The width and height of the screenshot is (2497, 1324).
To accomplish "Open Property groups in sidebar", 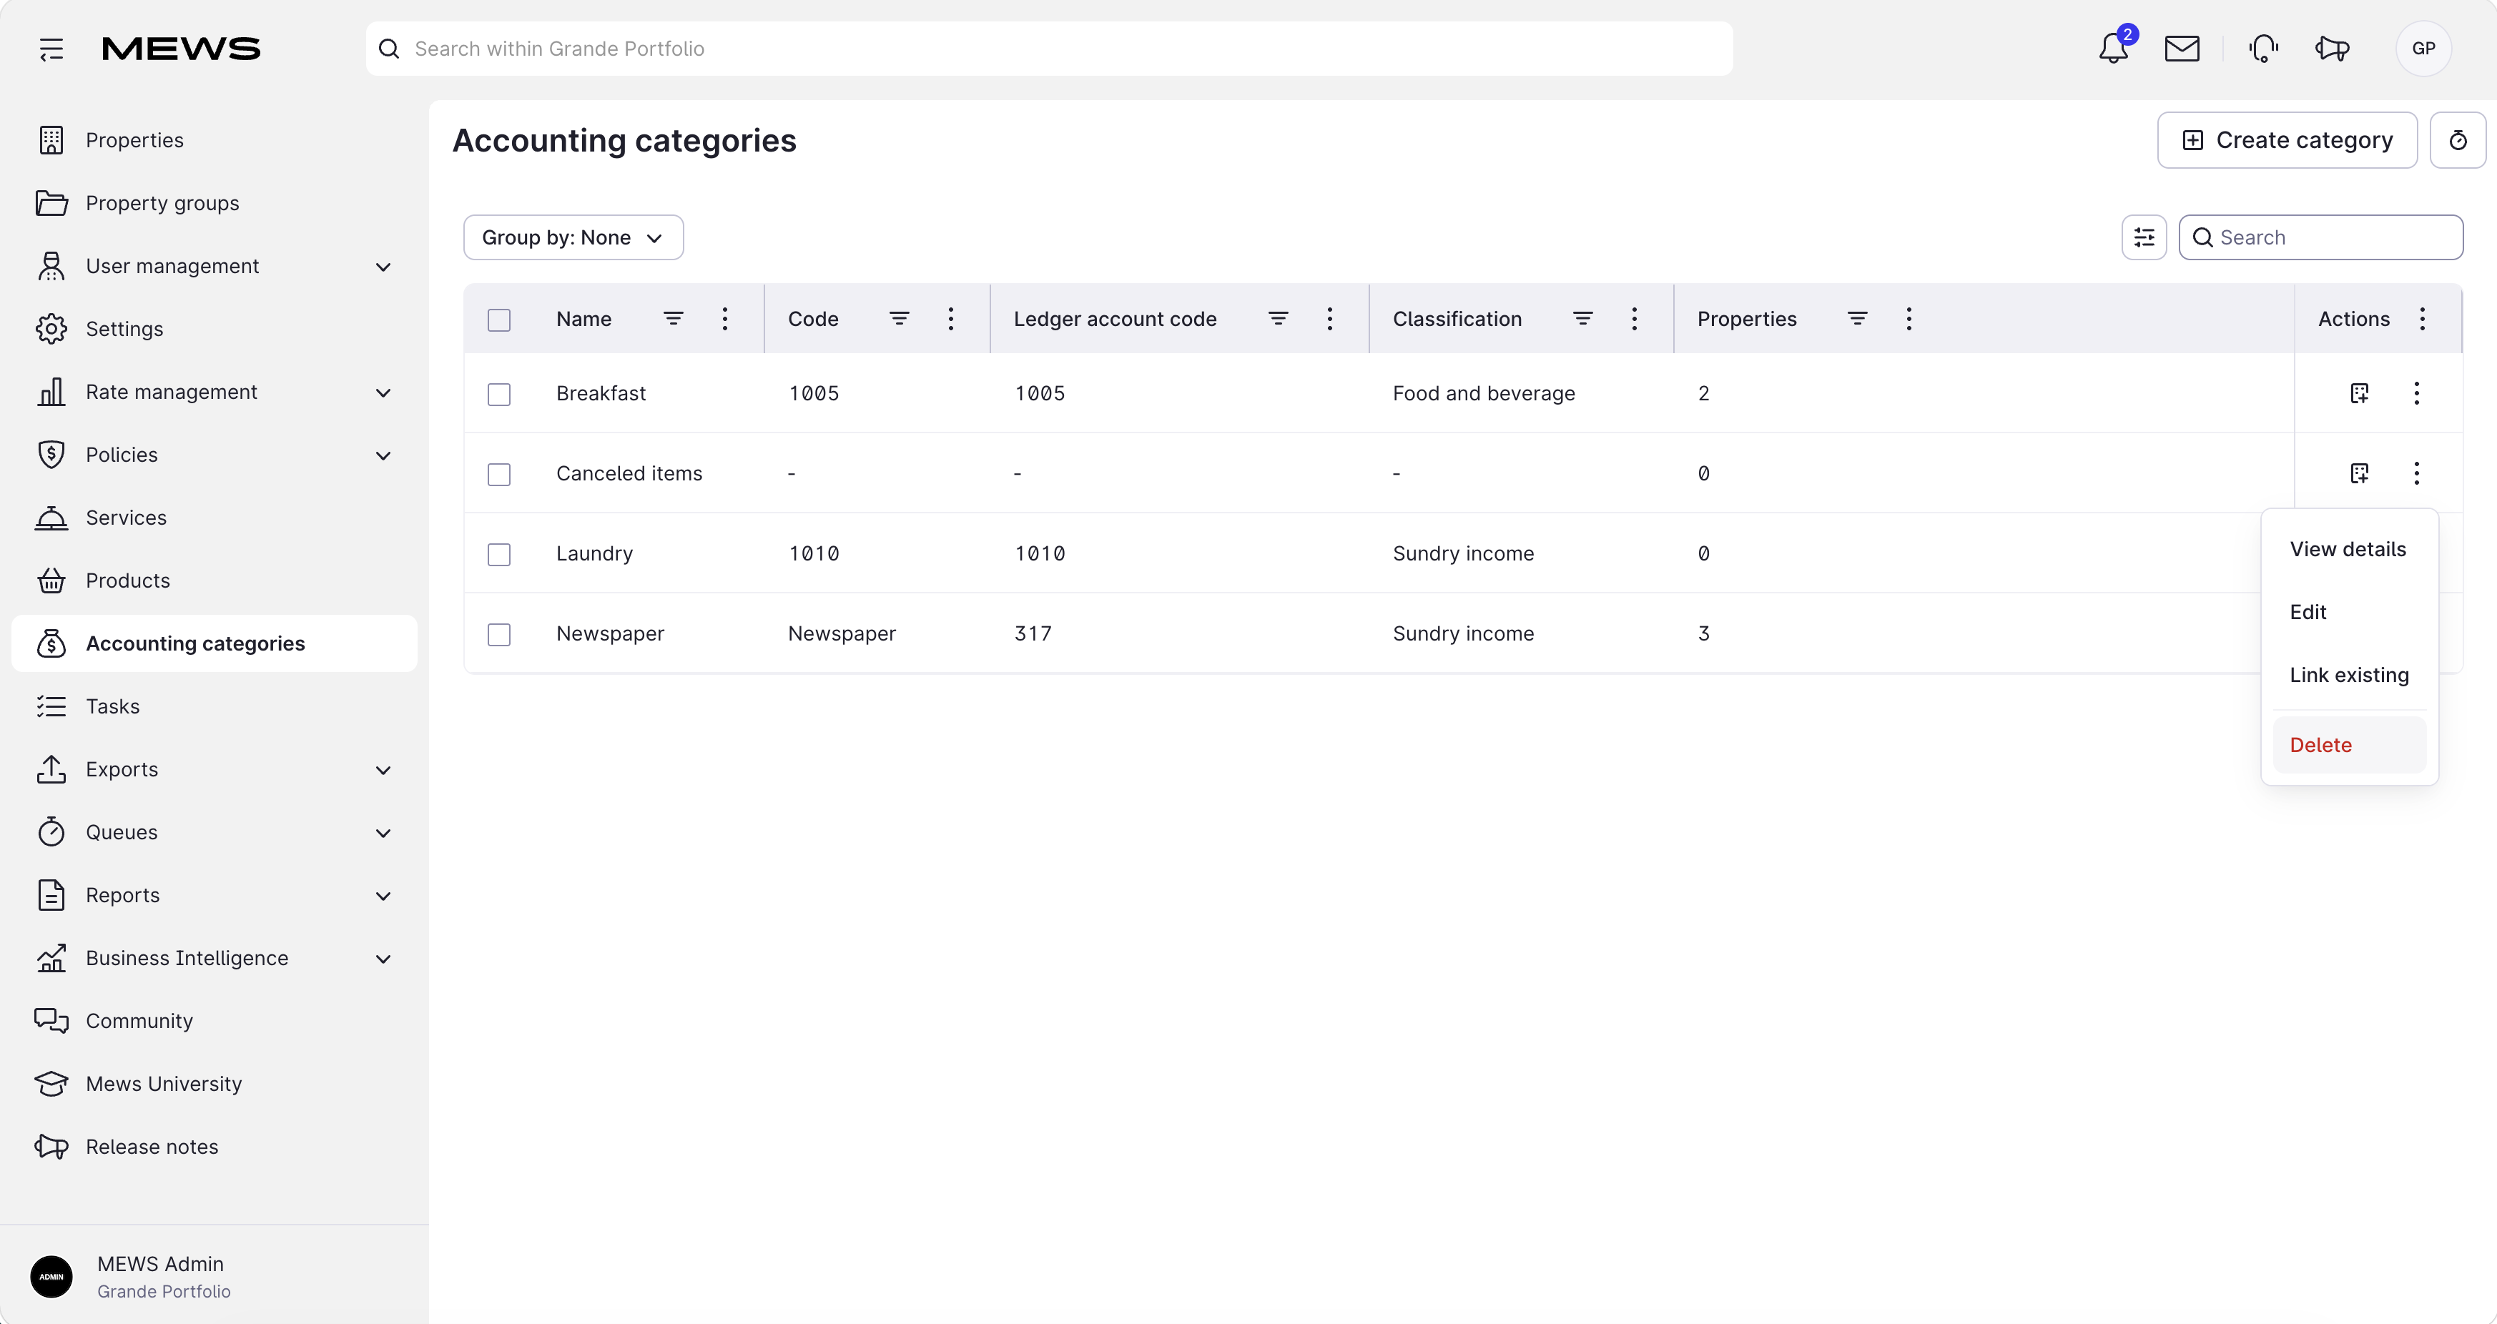I will tap(215, 204).
